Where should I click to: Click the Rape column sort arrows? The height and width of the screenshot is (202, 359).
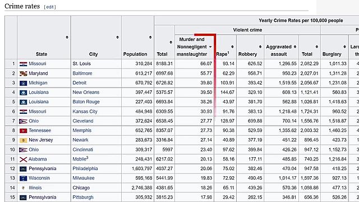(232, 47)
